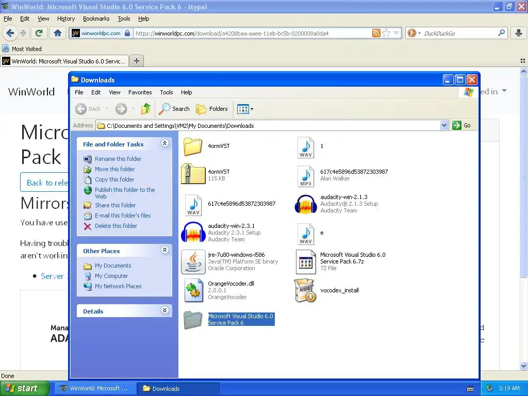Click the browser Back arrow button
The image size is (528, 396).
click(x=10, y=33)
